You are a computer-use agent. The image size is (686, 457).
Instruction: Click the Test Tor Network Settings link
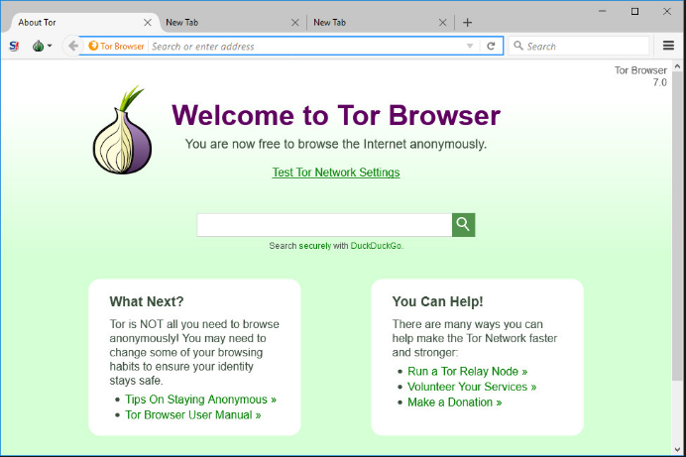[x=336, y=172]
